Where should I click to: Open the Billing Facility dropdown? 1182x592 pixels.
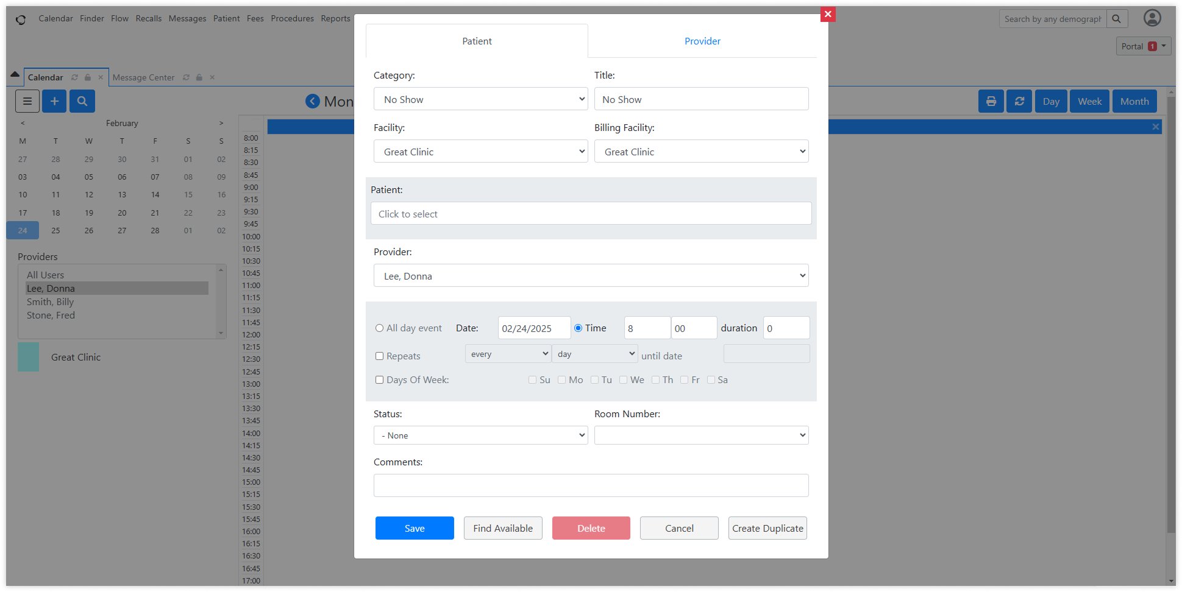(701, 151)
